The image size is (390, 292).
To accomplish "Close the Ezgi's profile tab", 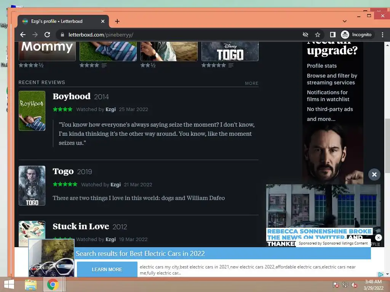I will tap(103, 21).
